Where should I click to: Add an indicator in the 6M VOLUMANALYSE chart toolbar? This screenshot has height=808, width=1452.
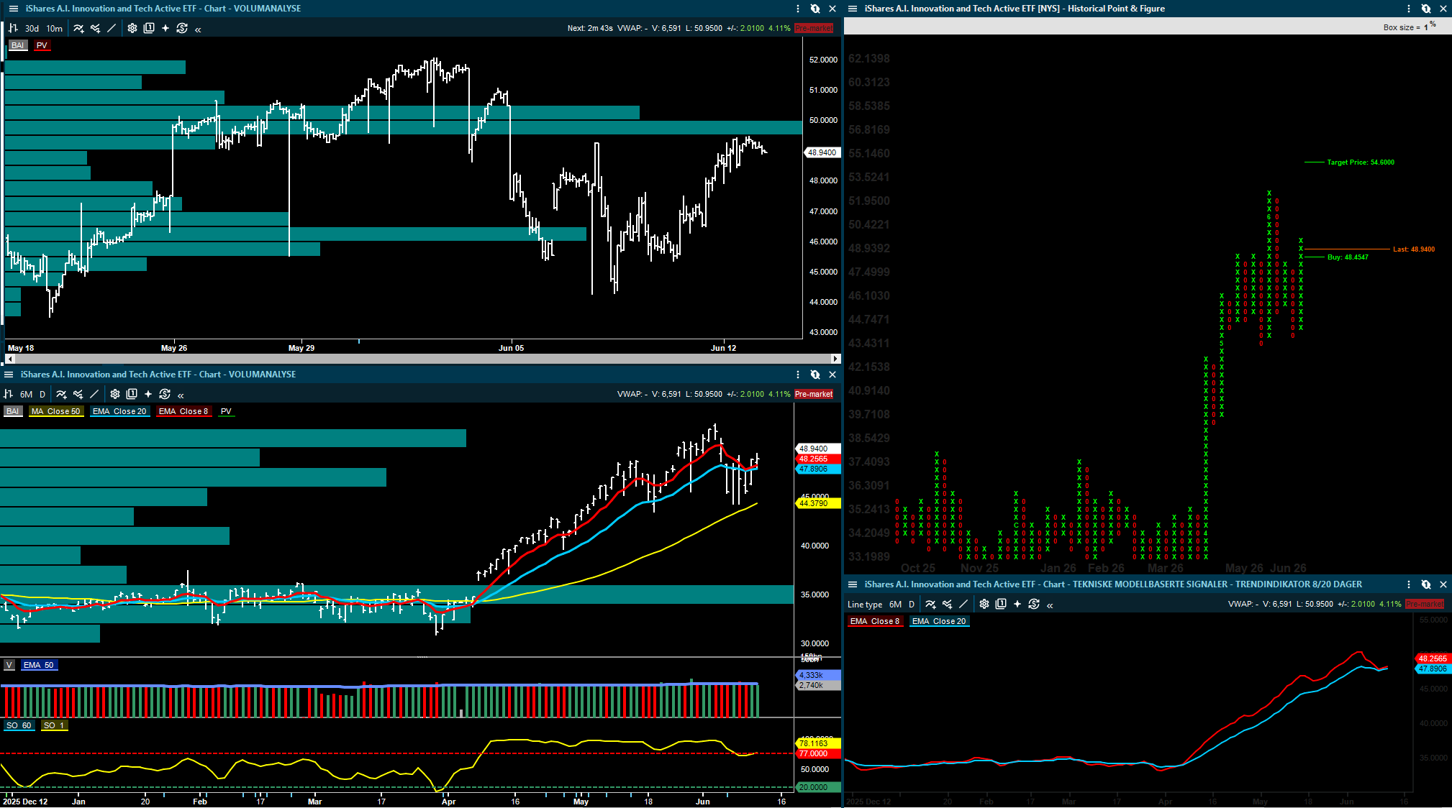(61, 394)
